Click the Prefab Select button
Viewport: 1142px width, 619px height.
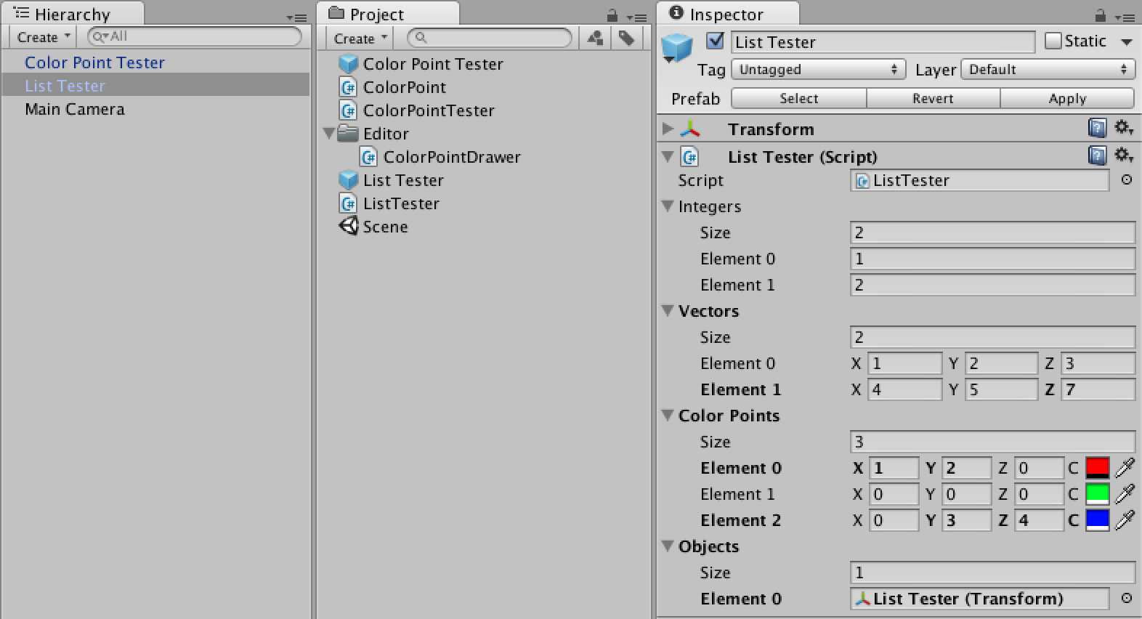click(x=798, y=98)
